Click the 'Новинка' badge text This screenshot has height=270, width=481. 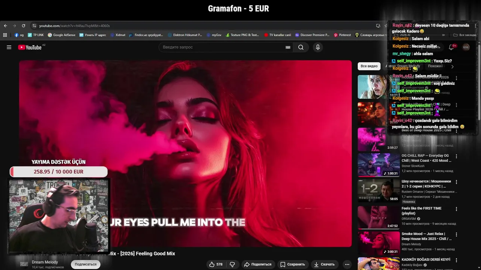point(409,202)
